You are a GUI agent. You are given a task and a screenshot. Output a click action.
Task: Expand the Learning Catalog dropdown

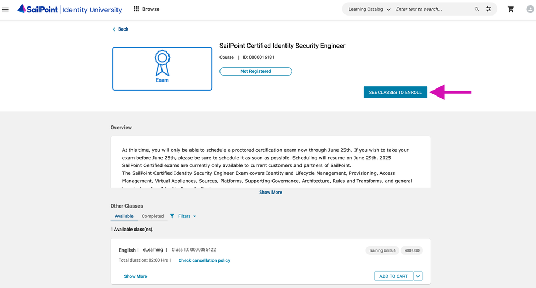click(x=369, y=9)
